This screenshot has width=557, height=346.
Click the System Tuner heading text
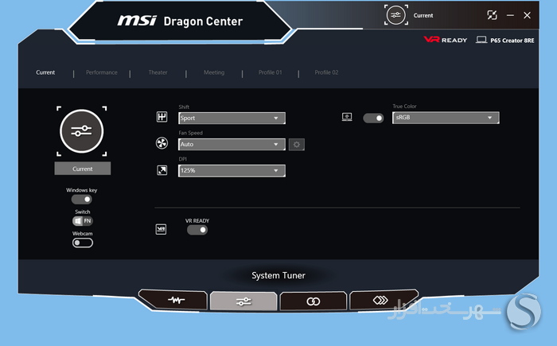click(278, 275)
